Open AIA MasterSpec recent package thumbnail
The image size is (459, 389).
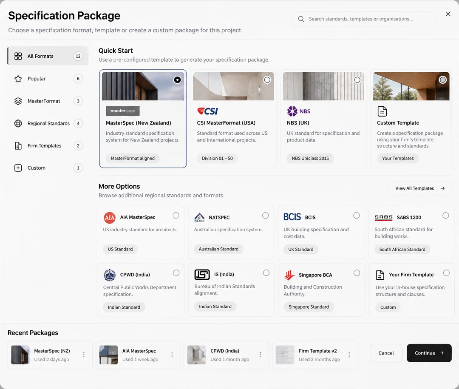point(108,355)
